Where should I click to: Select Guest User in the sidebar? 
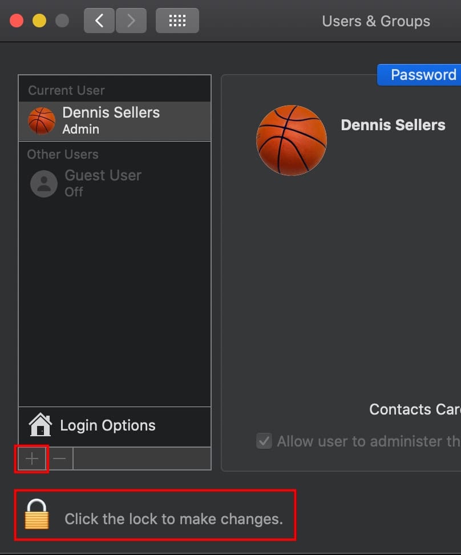pyautogui.click(x=103, y=183)
